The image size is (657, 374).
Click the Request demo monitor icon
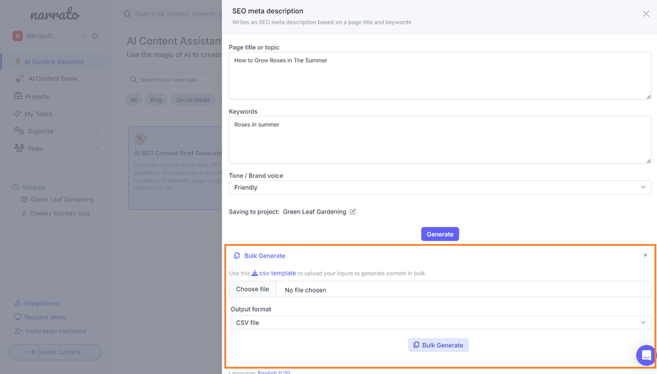point(18,317)
